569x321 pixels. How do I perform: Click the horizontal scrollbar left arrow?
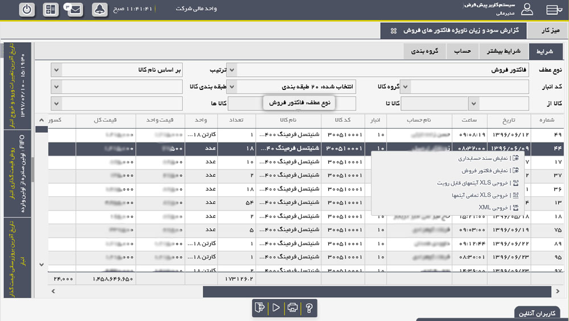tap(53, 291)
